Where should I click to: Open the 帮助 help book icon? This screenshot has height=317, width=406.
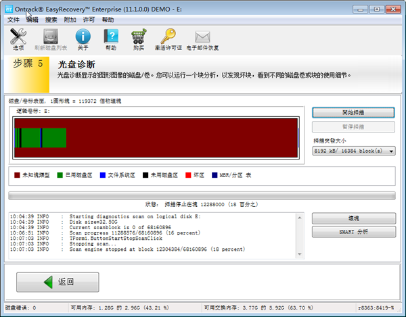tap(111, 36)
